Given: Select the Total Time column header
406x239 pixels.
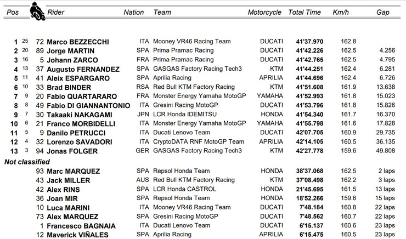Looking at the screenshot, I should click(304, 12).
